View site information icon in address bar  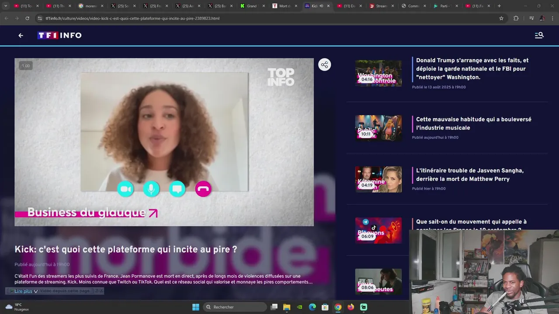coord(40,18)
